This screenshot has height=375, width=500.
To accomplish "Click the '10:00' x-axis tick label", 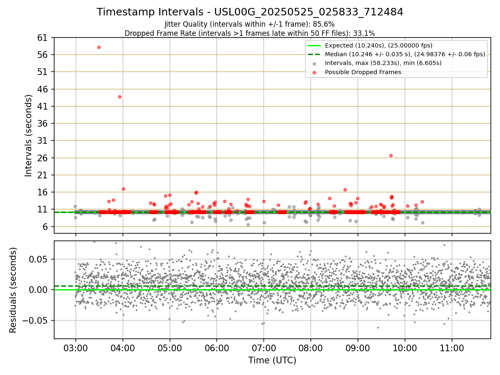I will point(405,348).
